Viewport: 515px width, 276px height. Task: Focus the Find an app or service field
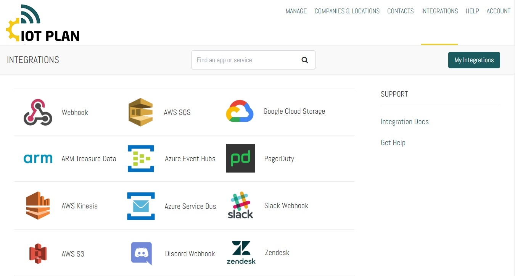point(253,60)
